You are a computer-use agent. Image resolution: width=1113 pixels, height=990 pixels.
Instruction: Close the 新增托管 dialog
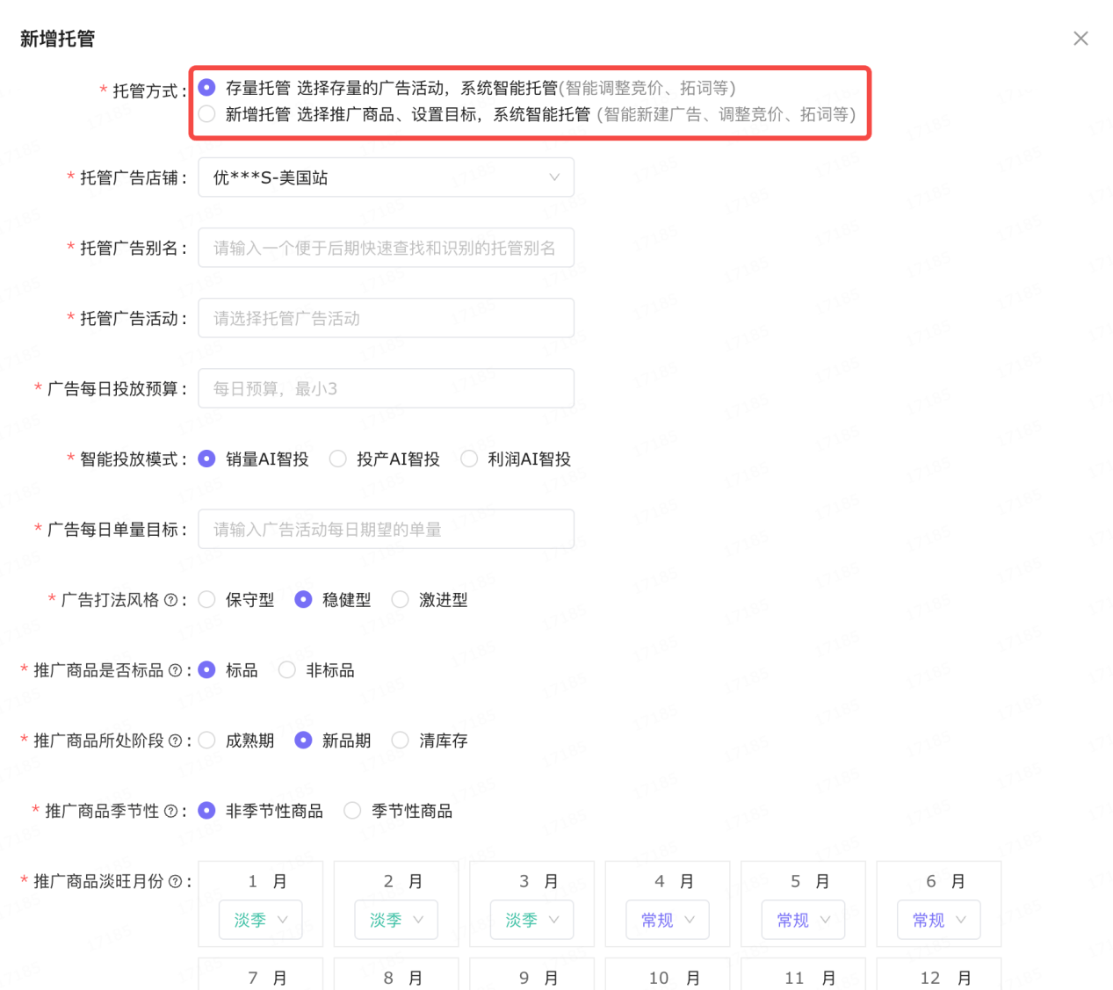click(1080, 39)
